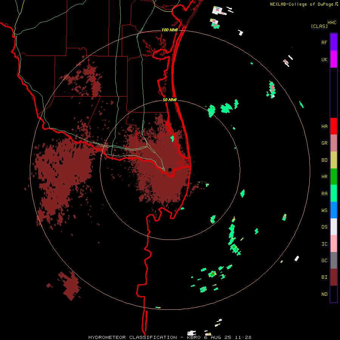Screen dimensions: 340x340
Task: Click the BI legend label
Action: 324,277
